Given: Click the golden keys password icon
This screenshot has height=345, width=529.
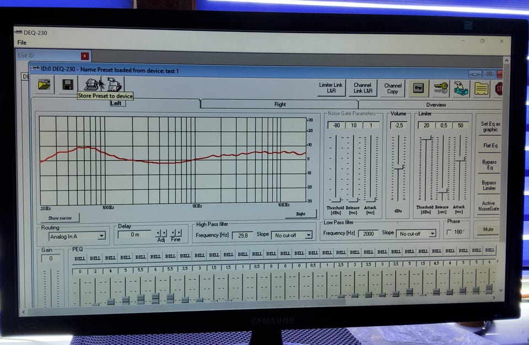Looking at the screenshot, I should 441,89.
